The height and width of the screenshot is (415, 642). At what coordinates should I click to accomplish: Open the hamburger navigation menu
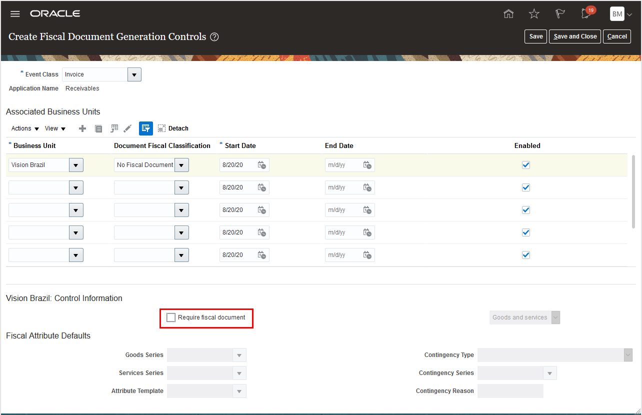coord(15,14)
